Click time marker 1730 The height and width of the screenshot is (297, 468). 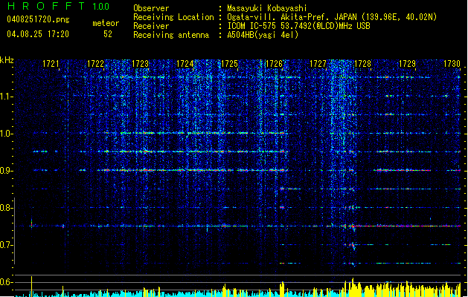click(x=452, y=64)
